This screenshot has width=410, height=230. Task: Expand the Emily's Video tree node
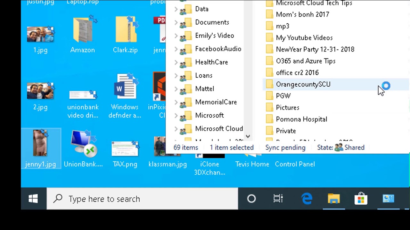pos(176,36)
